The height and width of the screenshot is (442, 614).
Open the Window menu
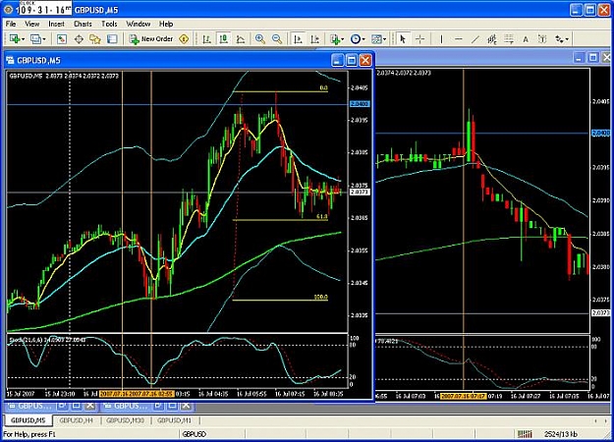(139, 24)
